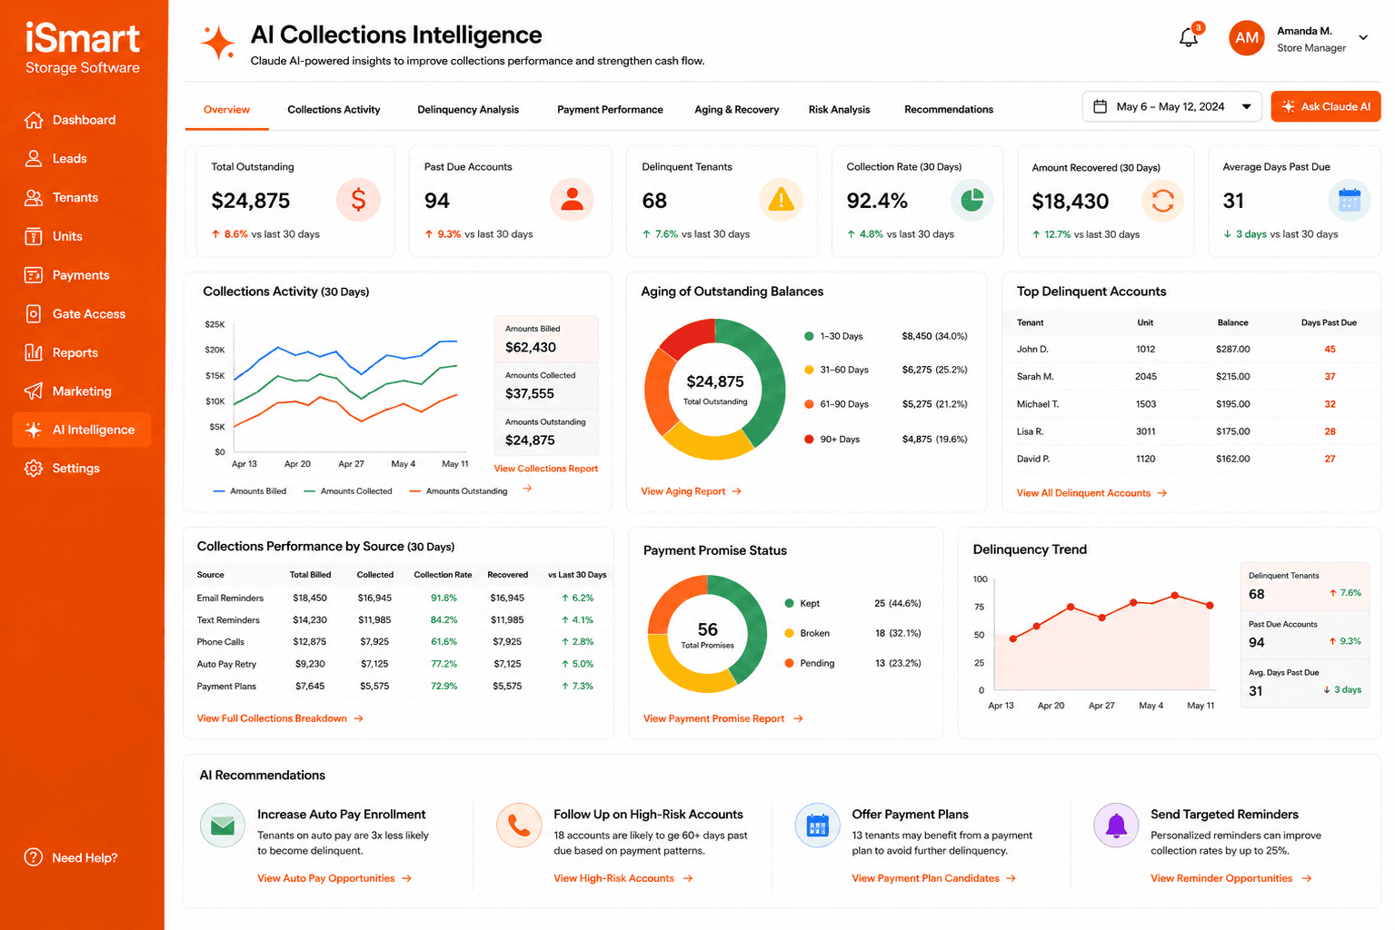Click the Aging donut chart center
Screen dimensions: 1395x930
(x=715, y=390)
